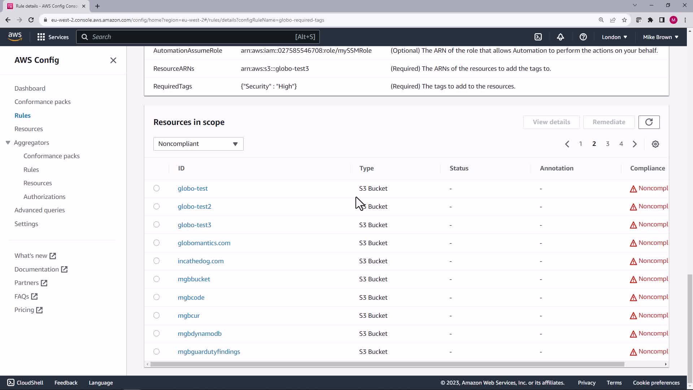Open table preferences gear icon
693x390 pixels.
[655, 144]
